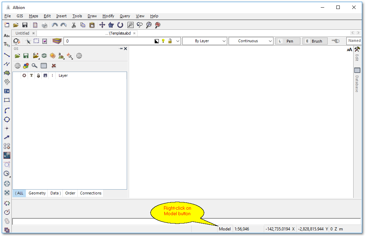Image resolution: width=366 pixels, height=237 pixels.
Task: Select the Rotate circular arrow tool
Action: (120, 25)
